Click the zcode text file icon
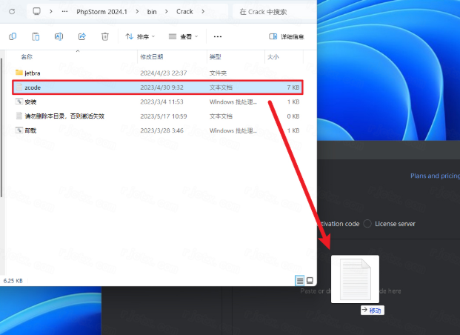Viewport: 460px width, 335px height. click(19, 87)
